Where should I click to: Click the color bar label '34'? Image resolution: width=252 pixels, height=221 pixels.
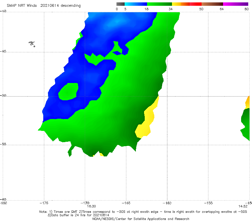click(171, 9)
